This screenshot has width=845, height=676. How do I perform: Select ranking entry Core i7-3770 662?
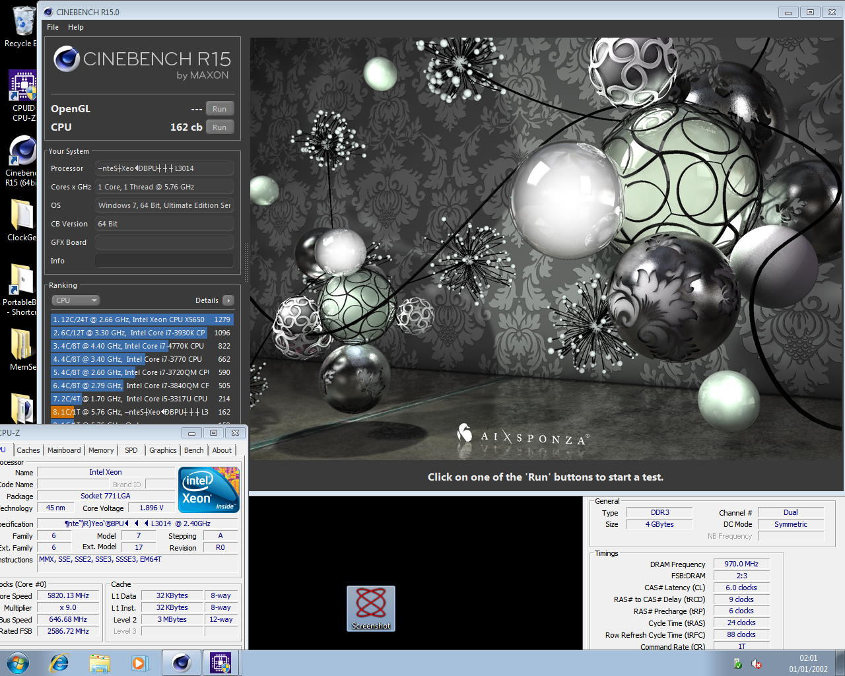pos(142,359)
